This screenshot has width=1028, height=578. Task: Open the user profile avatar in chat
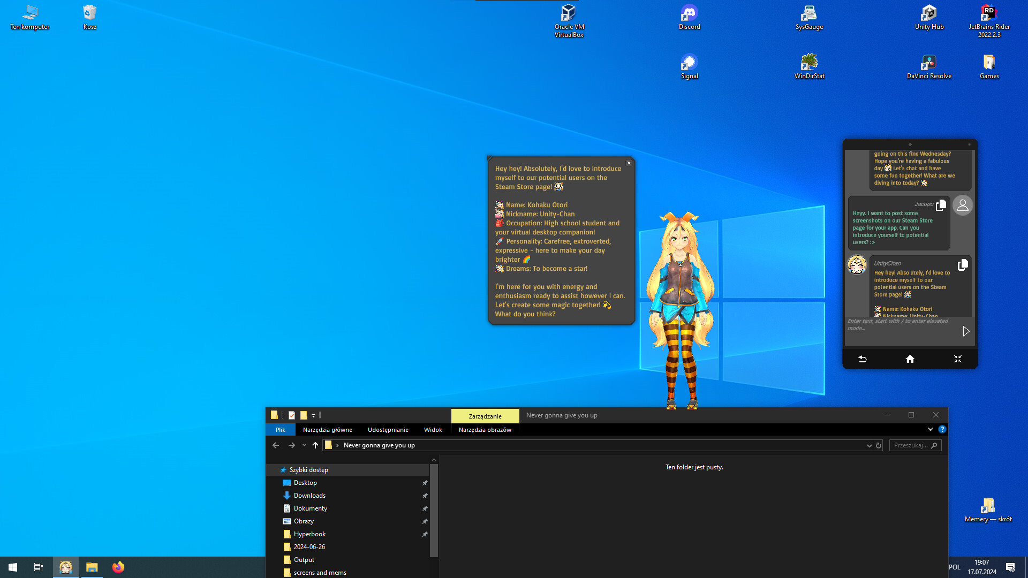(x=962, y=205)
